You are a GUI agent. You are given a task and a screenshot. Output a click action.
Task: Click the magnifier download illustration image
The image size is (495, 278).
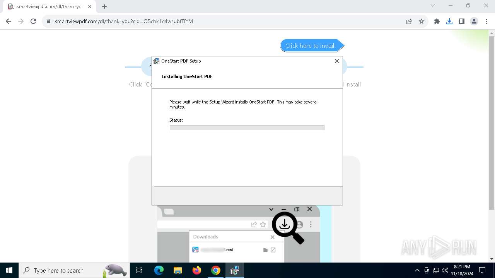pos(288,228)
